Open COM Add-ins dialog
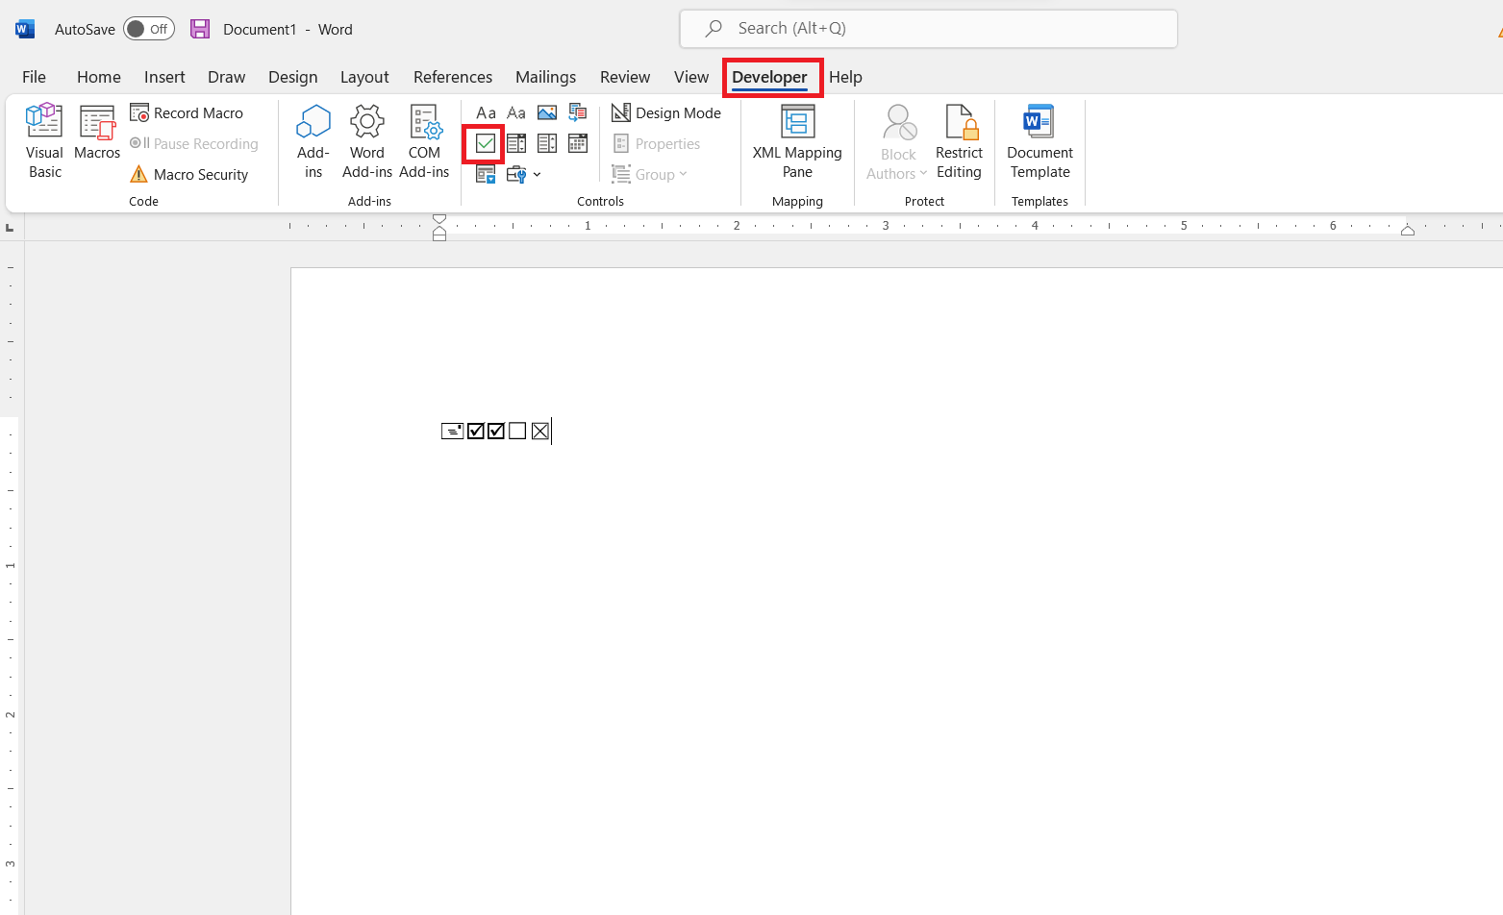The width and height of the screenshot is (1503, 915). [x=424, y=141]
